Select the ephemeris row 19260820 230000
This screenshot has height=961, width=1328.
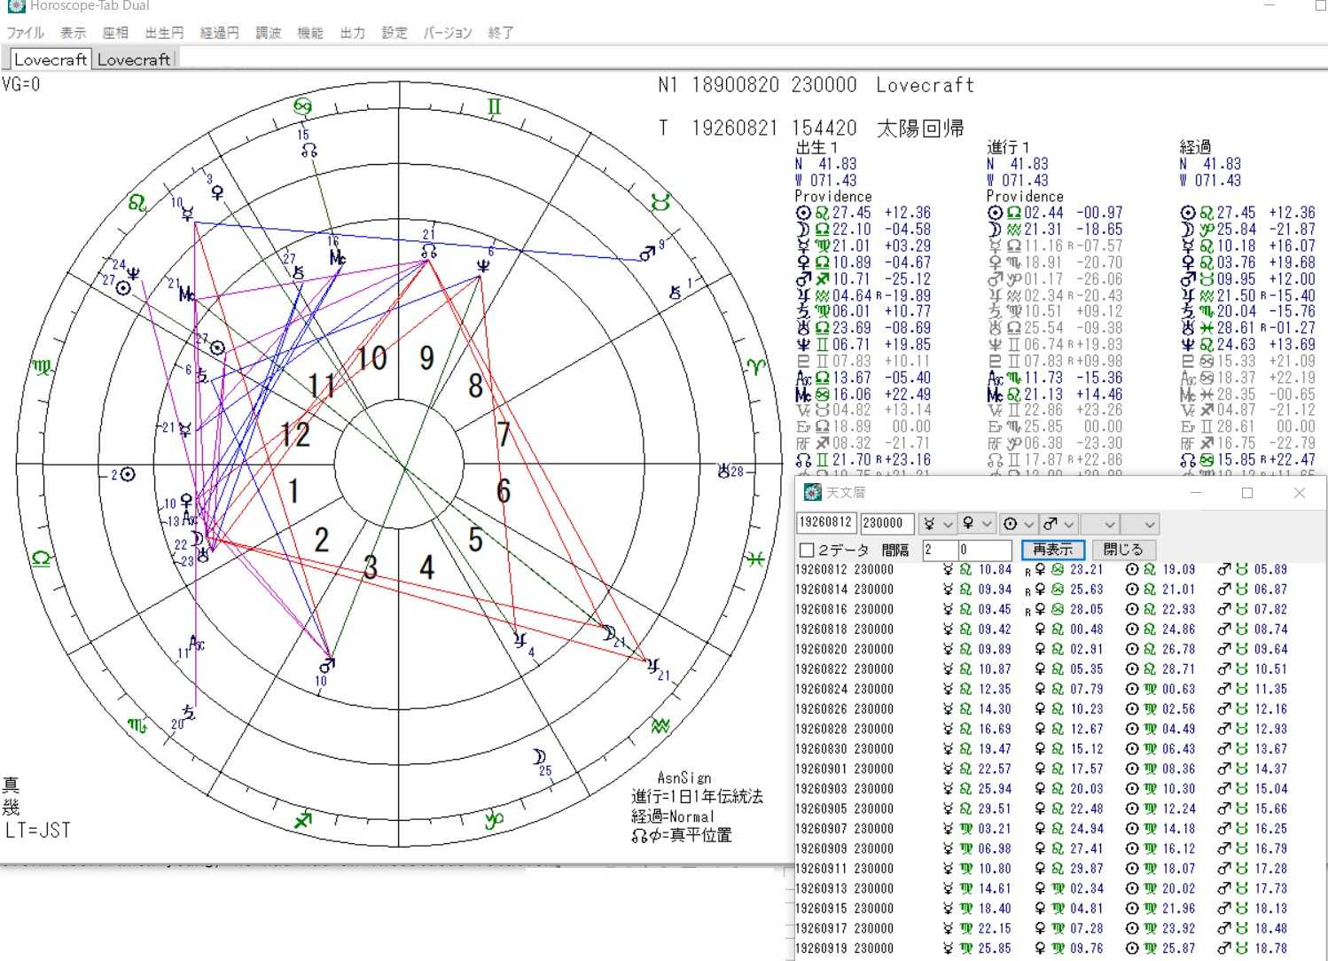click(x=1041, y=649)
